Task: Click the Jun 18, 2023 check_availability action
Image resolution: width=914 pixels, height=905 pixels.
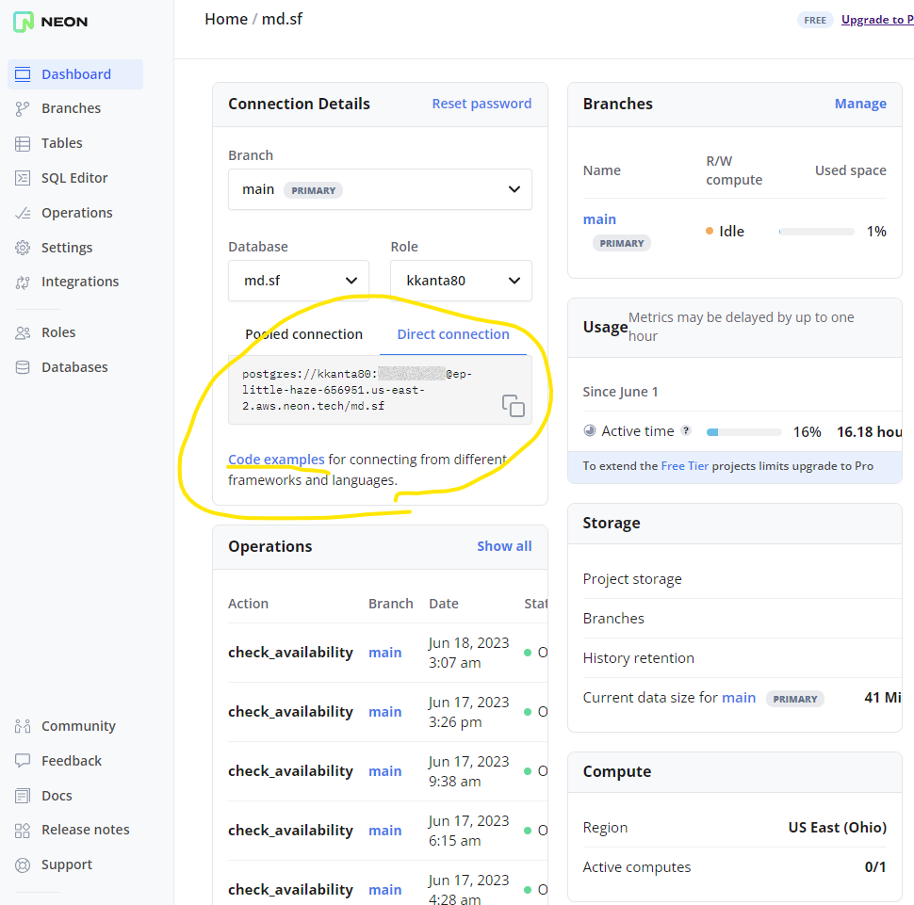Action: pos(290,653)
